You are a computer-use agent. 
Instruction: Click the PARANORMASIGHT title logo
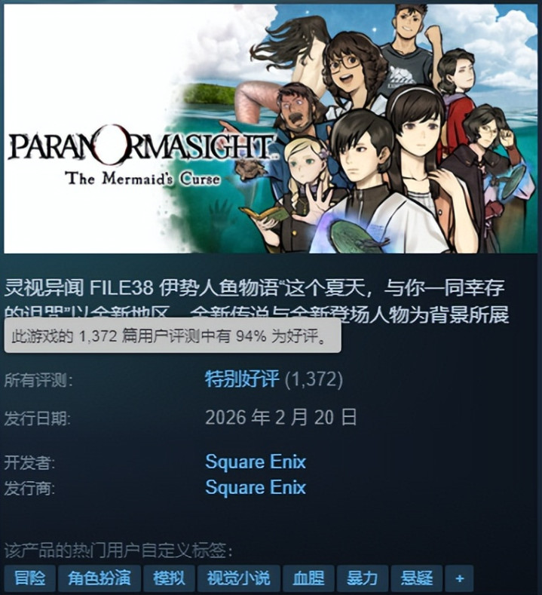(x=140, y=147)
